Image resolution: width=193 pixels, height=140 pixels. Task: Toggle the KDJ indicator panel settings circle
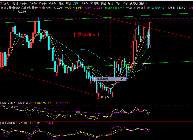[x=1, y=123]
